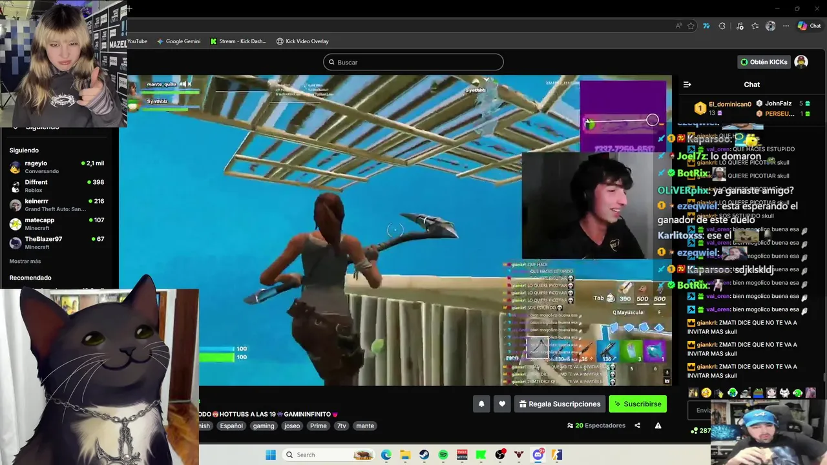Screen dimensions: 827x465
Task: Open the 7TV extension icon
Action: point(706,26)
